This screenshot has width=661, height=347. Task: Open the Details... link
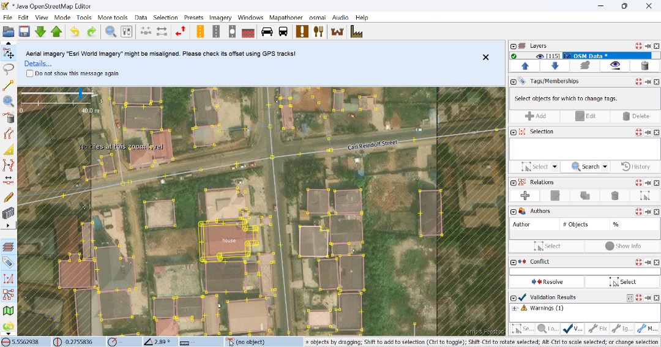[x=38, y=64]
